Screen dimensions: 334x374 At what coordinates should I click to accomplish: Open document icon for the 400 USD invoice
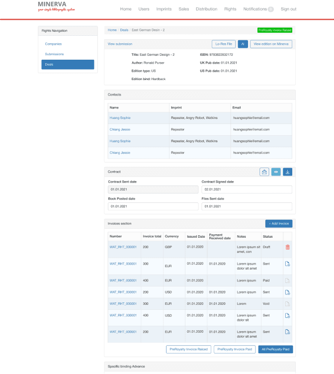[x=287, y=315]
